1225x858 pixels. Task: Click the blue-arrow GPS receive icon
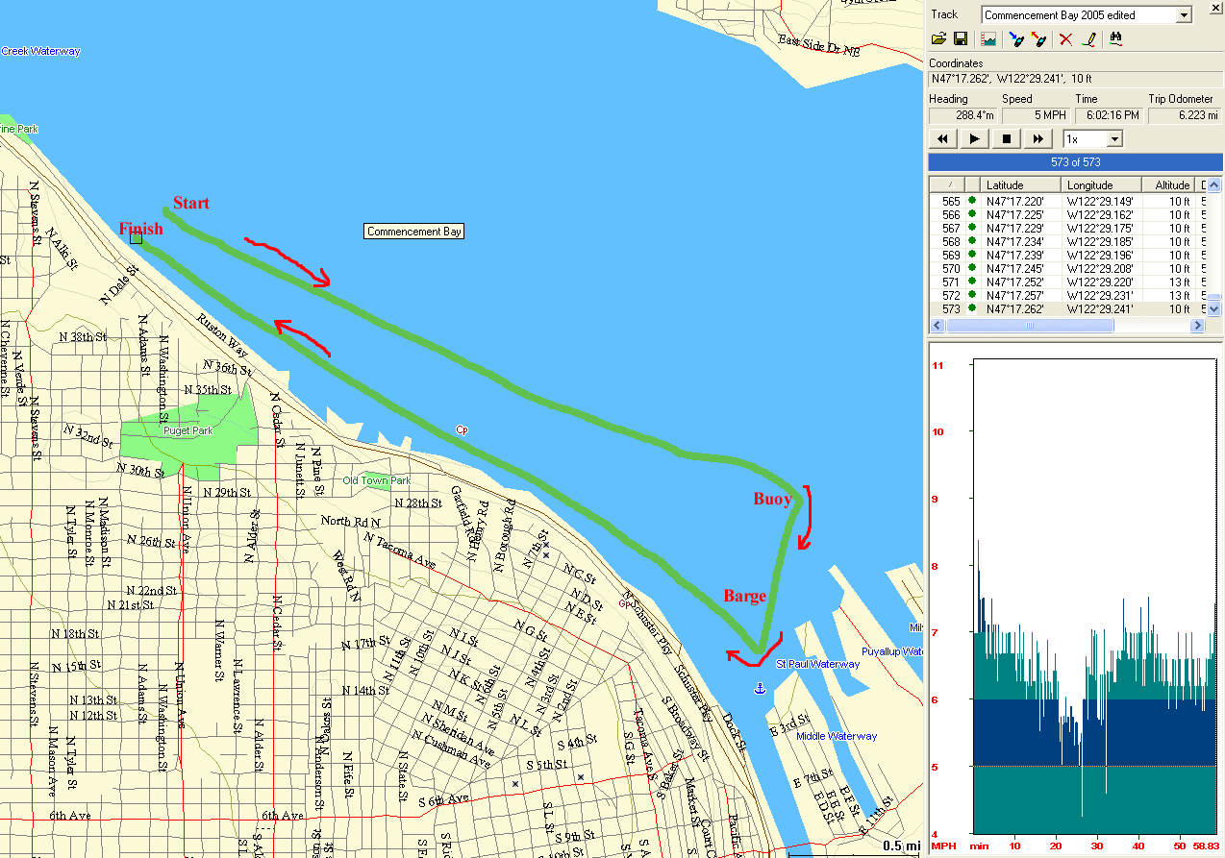click(1015, 39)
